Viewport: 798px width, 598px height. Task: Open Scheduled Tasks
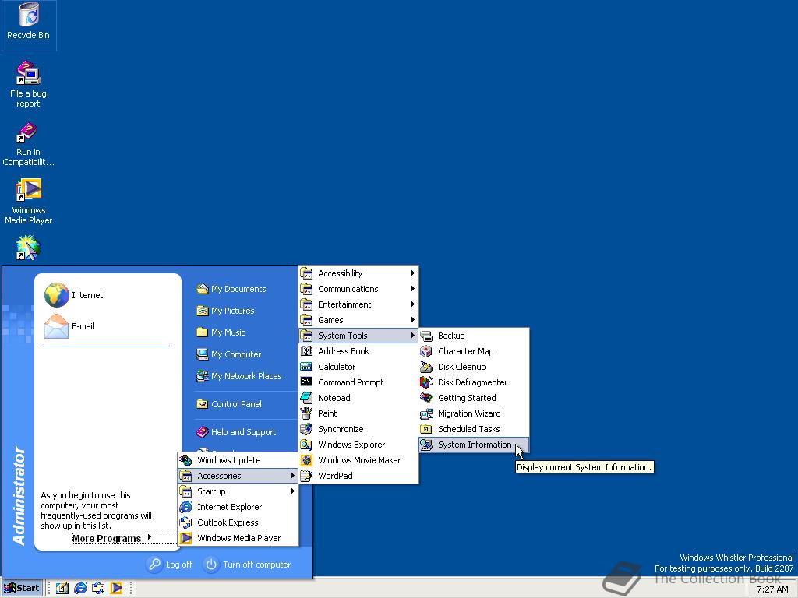(x=474, y=429)
